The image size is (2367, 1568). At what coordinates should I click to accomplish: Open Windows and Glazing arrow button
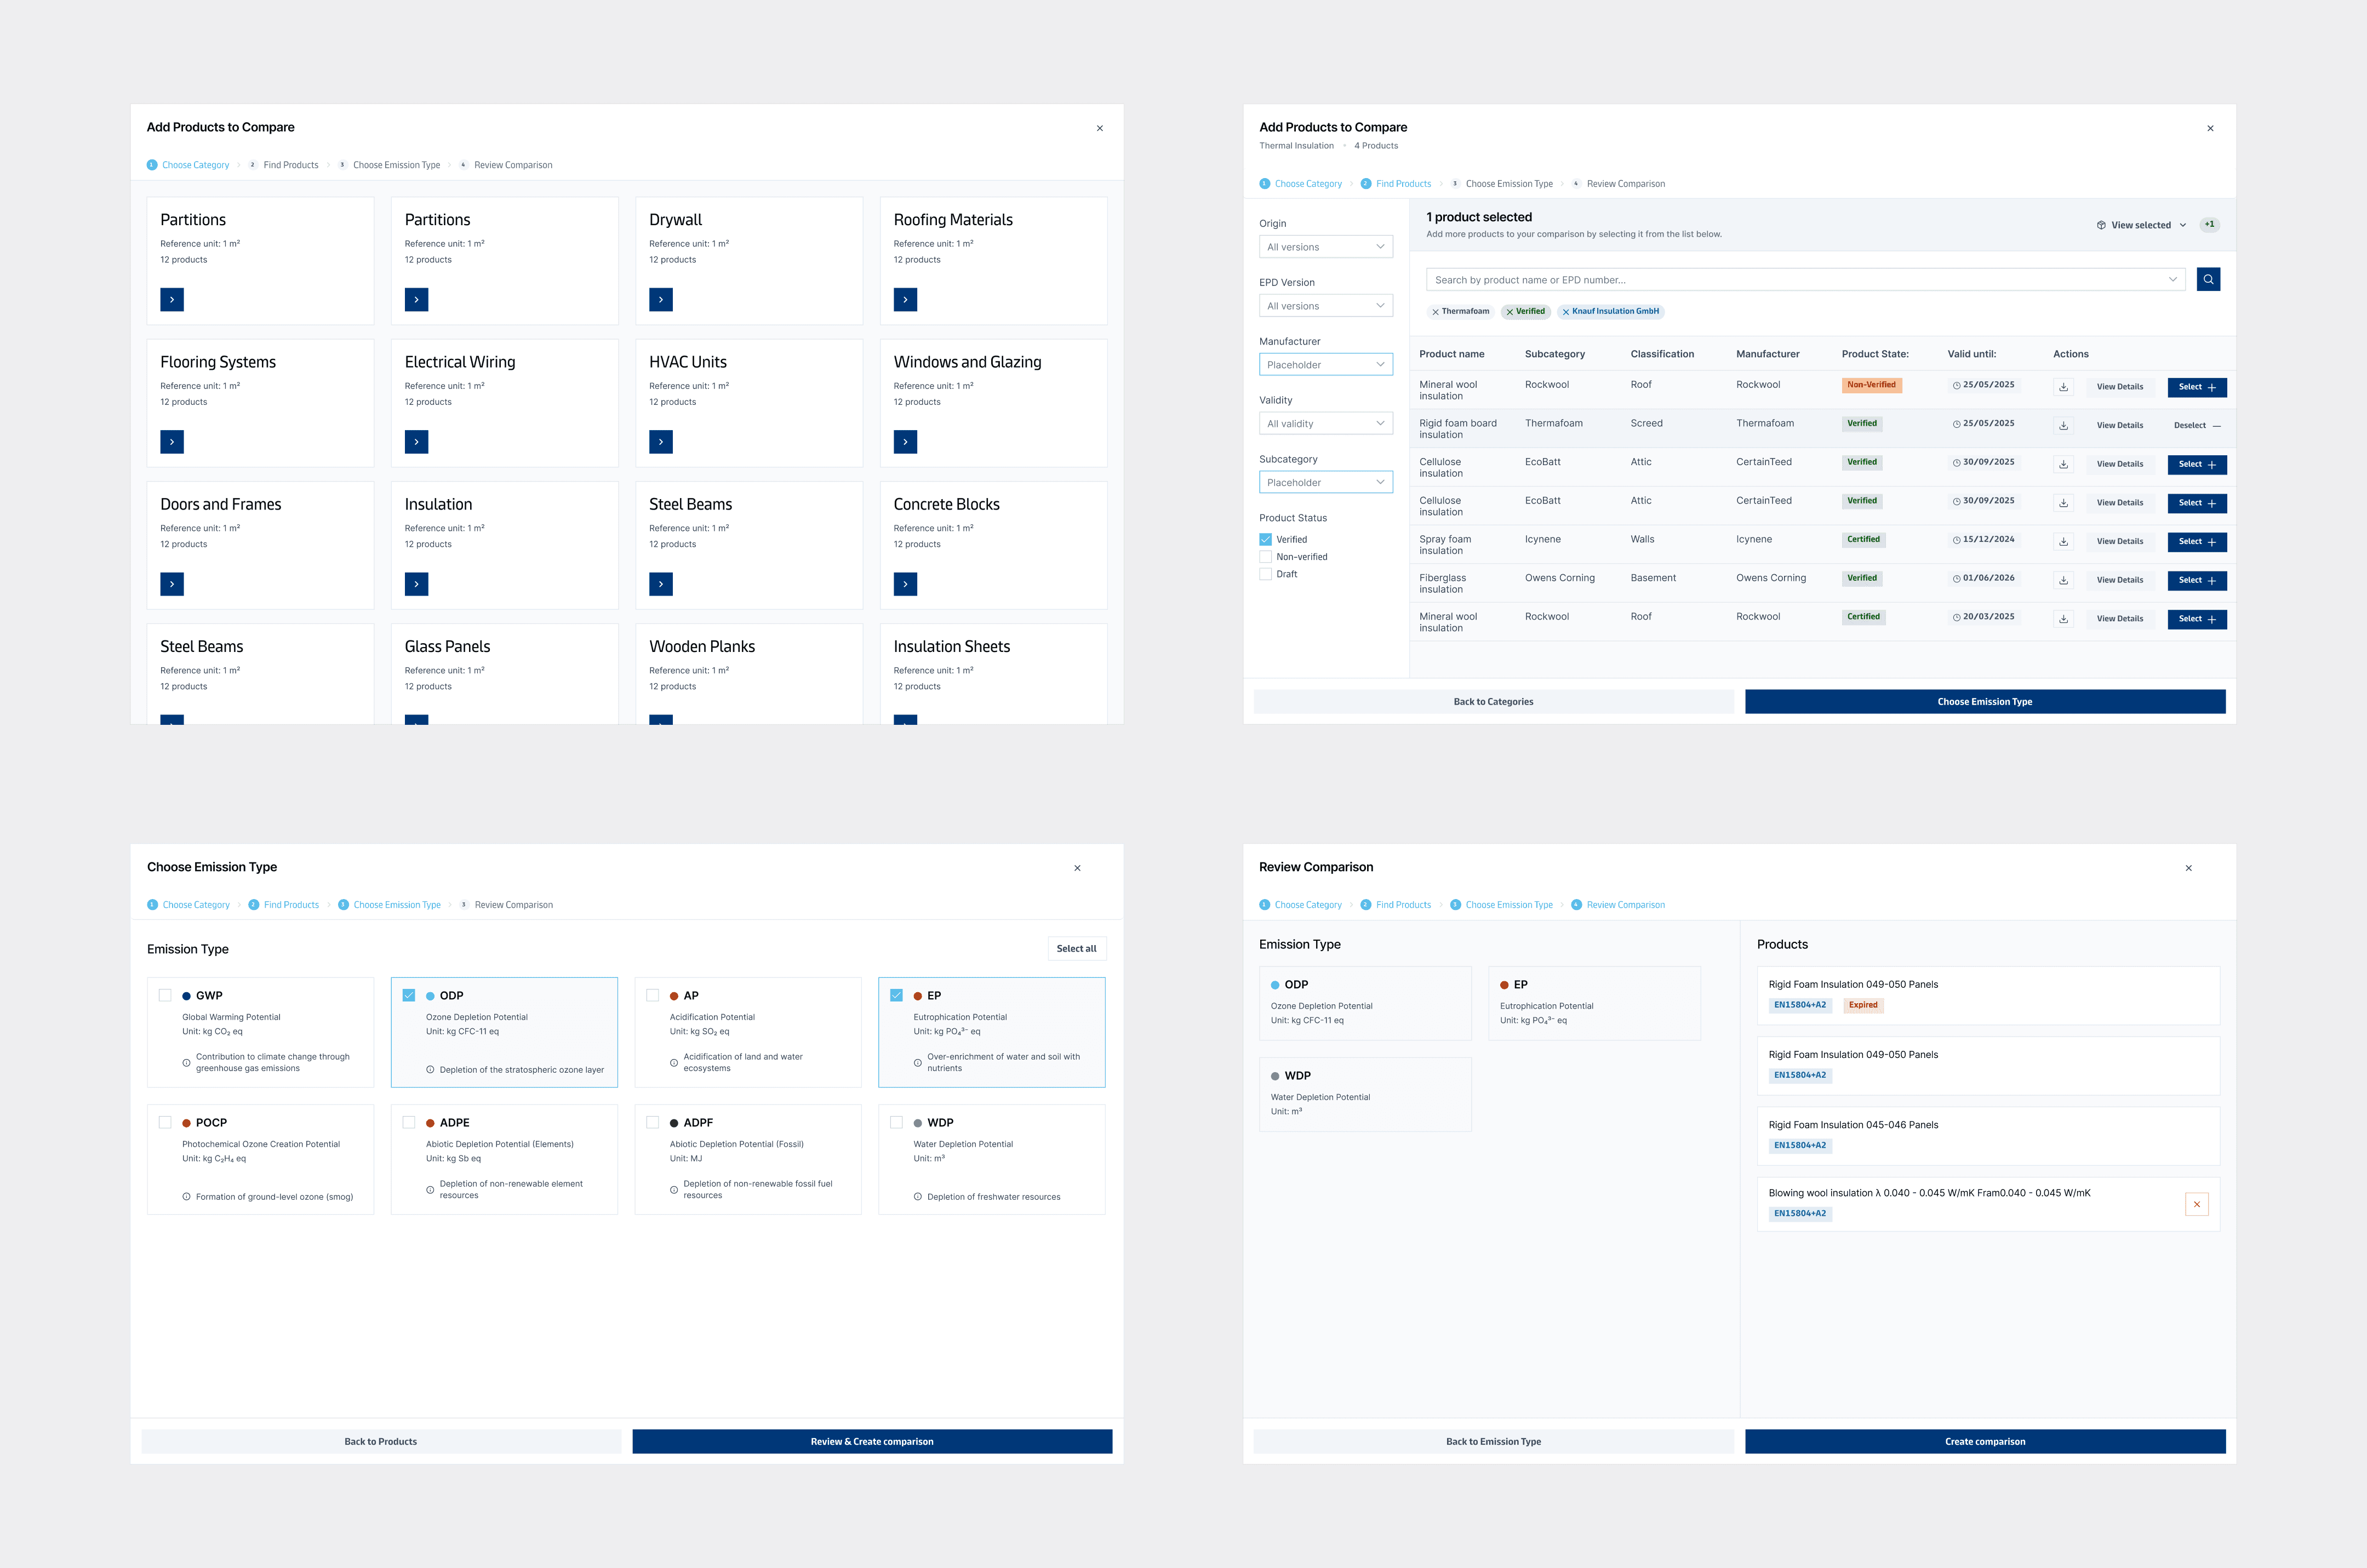pyautogui.click(x=905, y=442)
